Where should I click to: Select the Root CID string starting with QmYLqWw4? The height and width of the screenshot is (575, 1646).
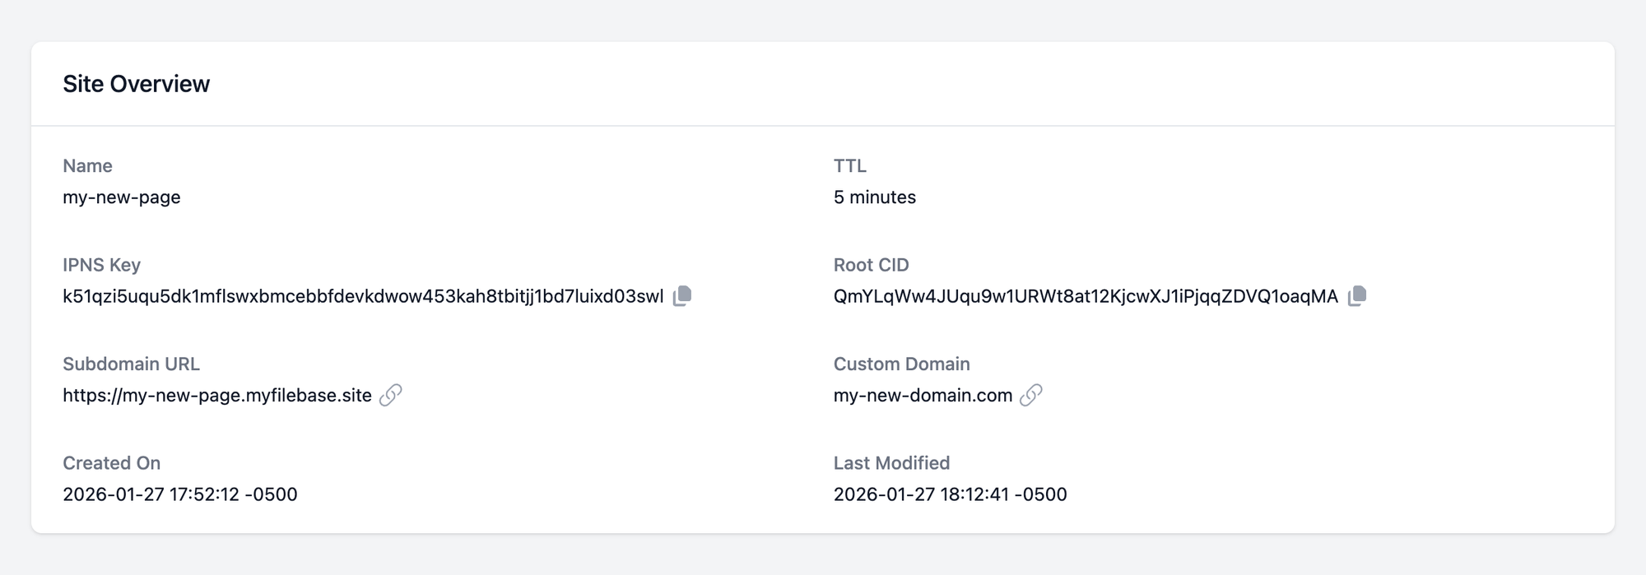click(1086, 297)
